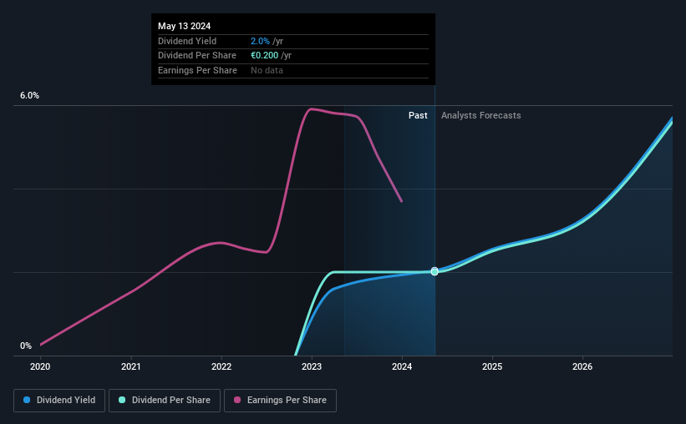Click the 2022 x-axis label
The height and width of the screenshot is (424, 686).
click(221, 366)
